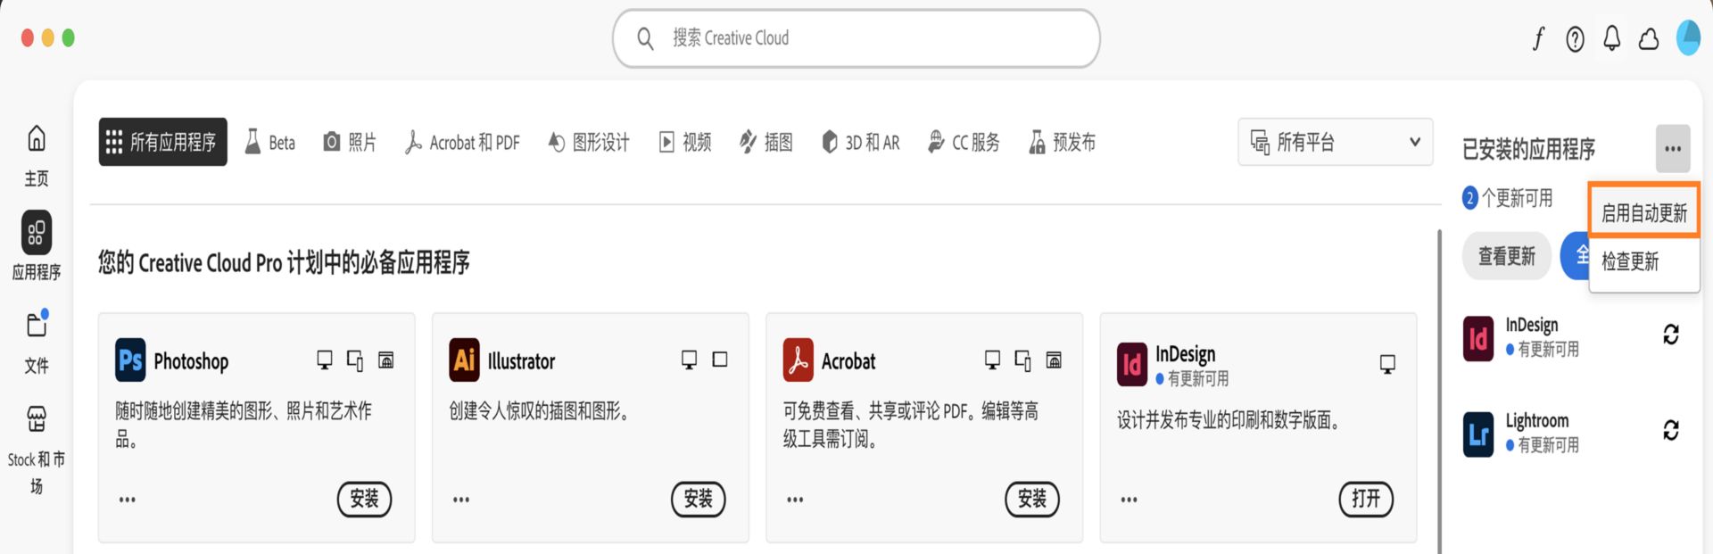Switch to the CC 服务 tab
The height and width of the screenshot is (554, 1713).
964,142
